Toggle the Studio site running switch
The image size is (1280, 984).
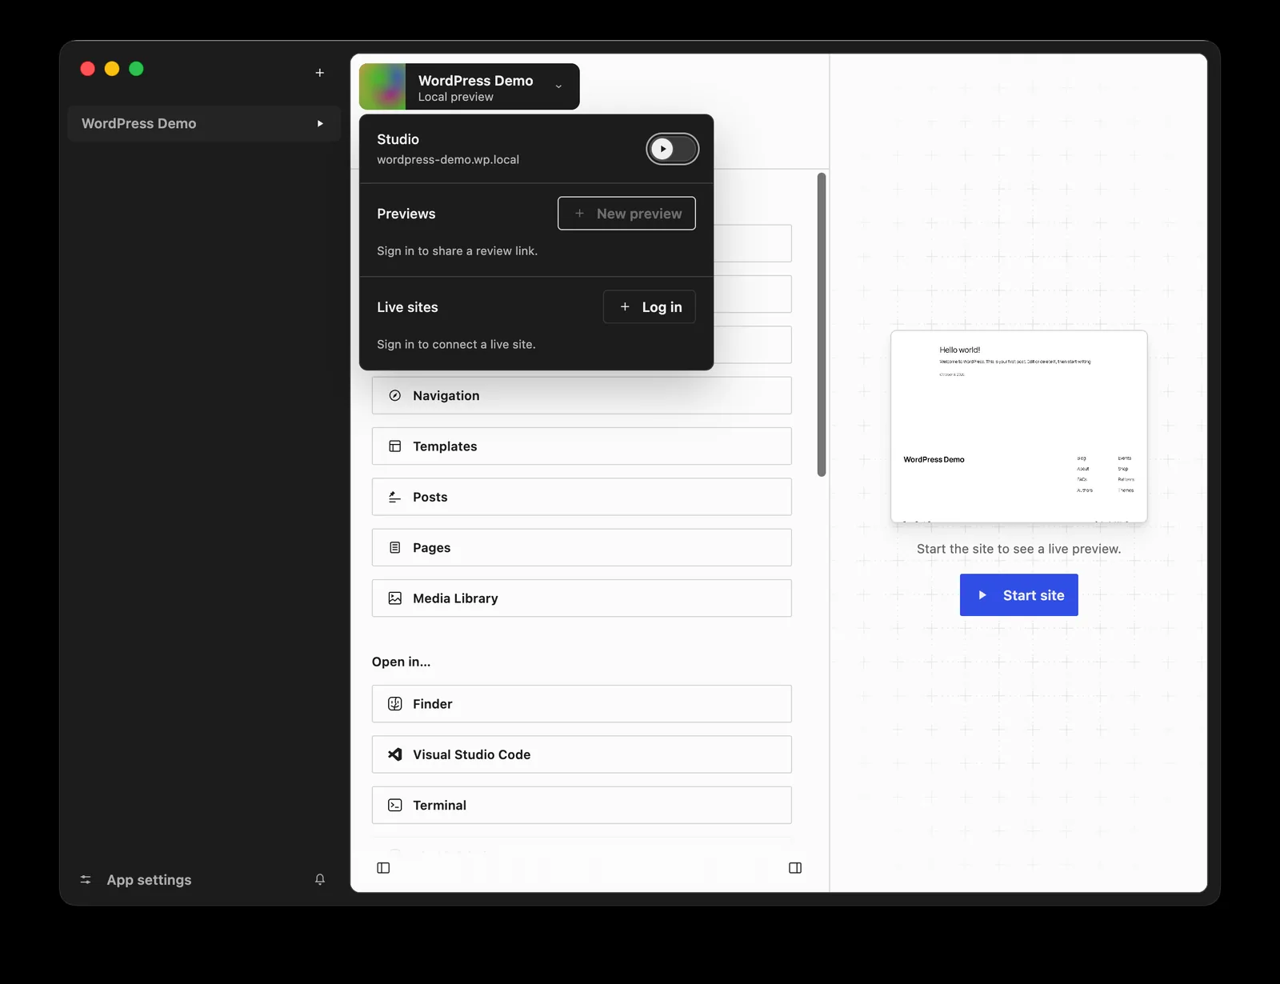[x=673, y=149]
